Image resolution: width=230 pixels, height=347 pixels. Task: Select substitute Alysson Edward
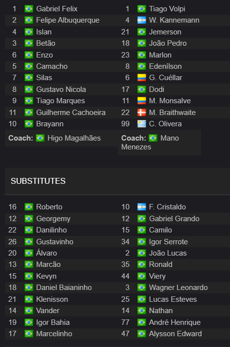coord(176,334)
